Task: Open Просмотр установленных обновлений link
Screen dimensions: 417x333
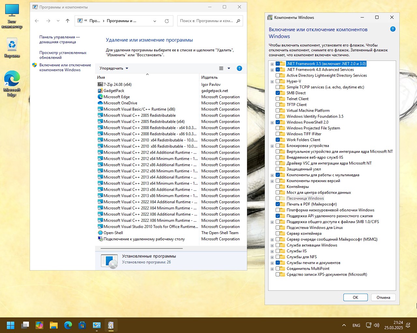Action: pos(63,55)
